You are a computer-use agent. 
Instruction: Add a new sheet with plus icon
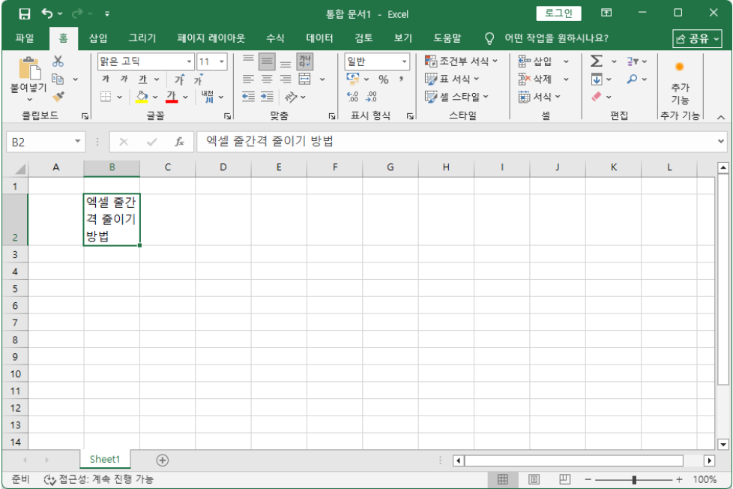coord(162,460)
